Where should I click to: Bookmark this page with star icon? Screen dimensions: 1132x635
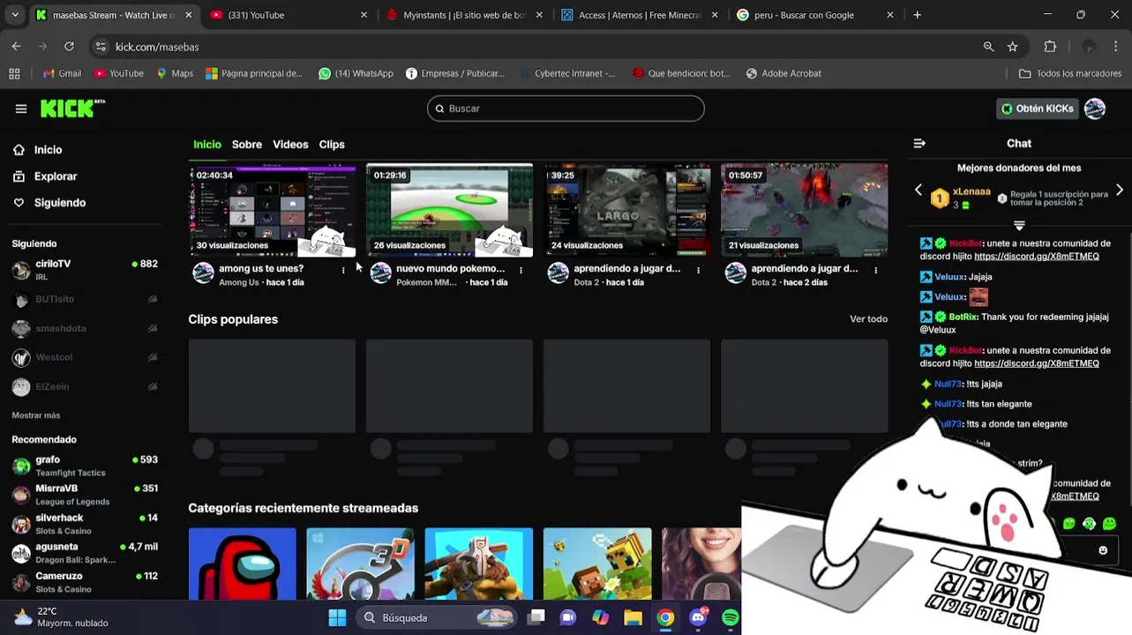pyautogui.click(x=1013, y=47)
